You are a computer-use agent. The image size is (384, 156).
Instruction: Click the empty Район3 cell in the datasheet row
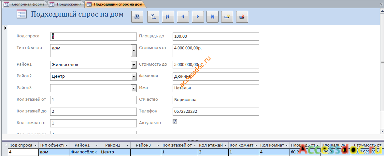coord(146,151)
